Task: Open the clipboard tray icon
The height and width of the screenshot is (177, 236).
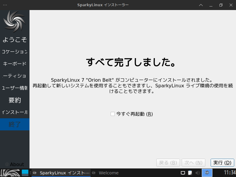Action: [190, 173]
